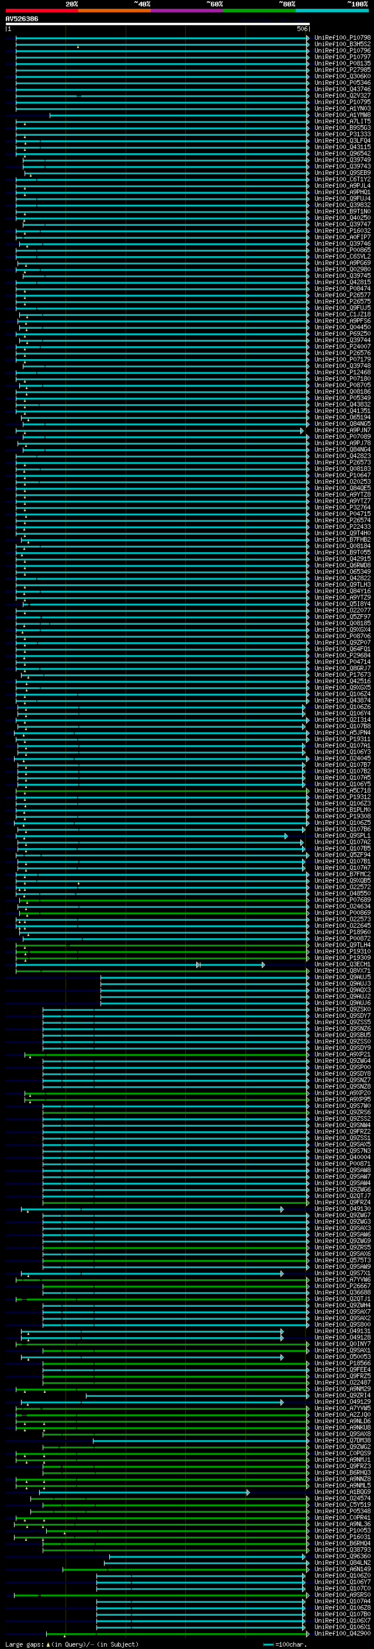Select hit label UniRef100_P16032
Screen dimensions: 374x1649
[x=342, y=230]
